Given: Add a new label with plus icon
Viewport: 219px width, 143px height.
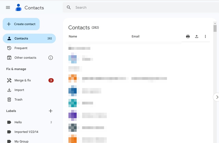Looking at the screenshot, I should [51, 111].
